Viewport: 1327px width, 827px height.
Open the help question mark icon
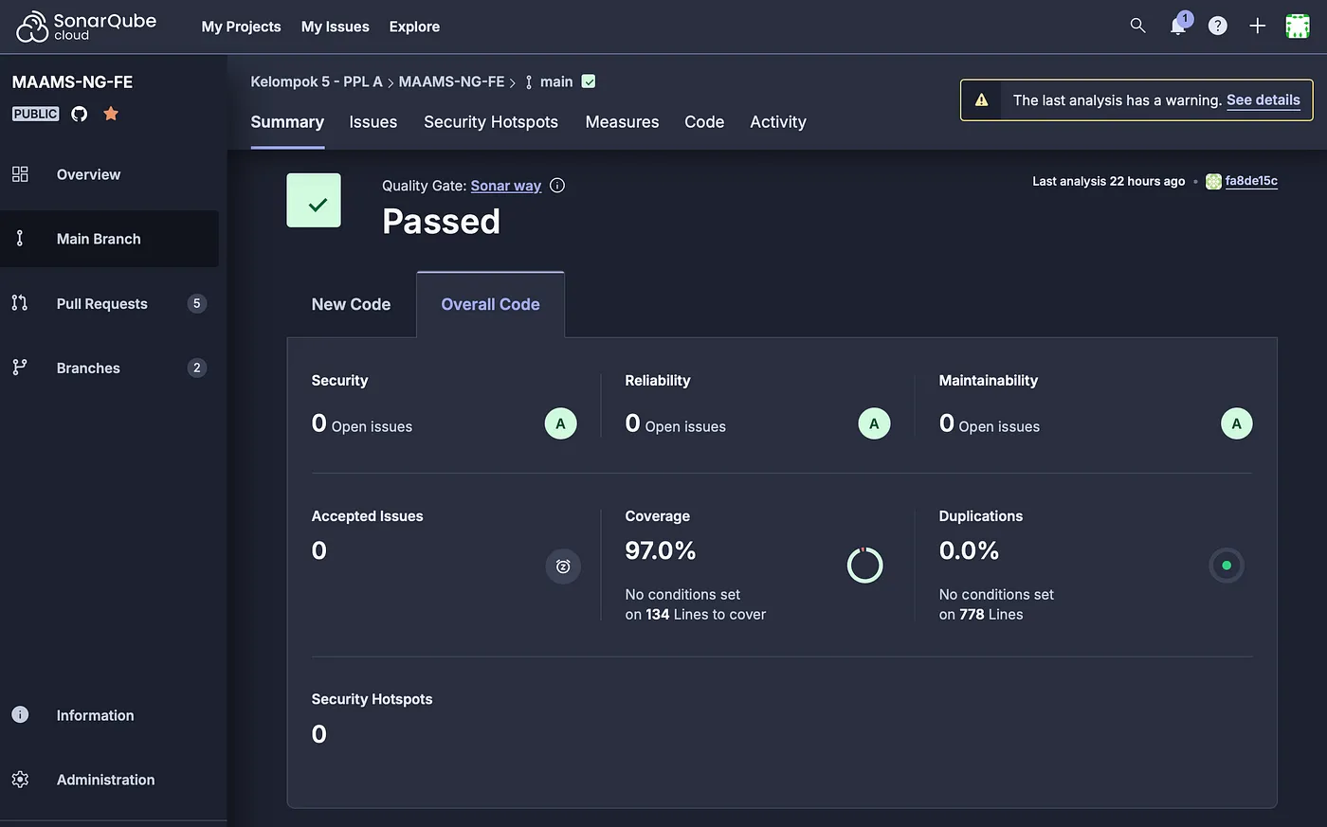pos(1218,26)
